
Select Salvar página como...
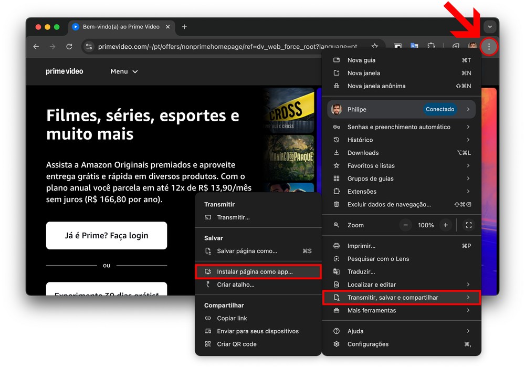[x=258, y=251]
